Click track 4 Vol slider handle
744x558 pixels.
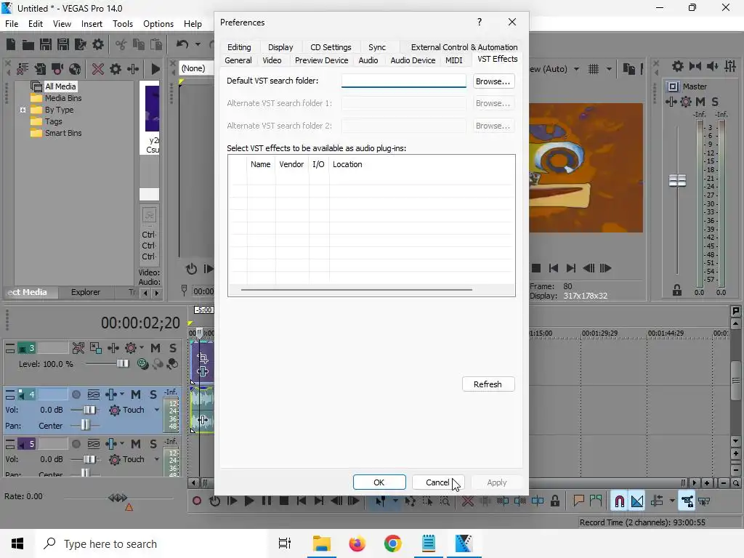click(x=89, y=410)
